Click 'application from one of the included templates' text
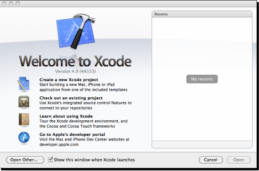Screen dimensions: 259x171 (x=83, y=90)
